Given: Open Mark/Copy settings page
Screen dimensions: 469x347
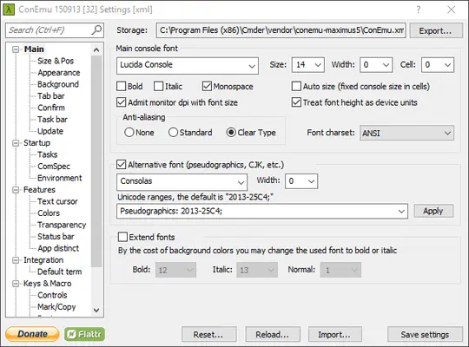Looking at the screenshot, I should point(56,306).
